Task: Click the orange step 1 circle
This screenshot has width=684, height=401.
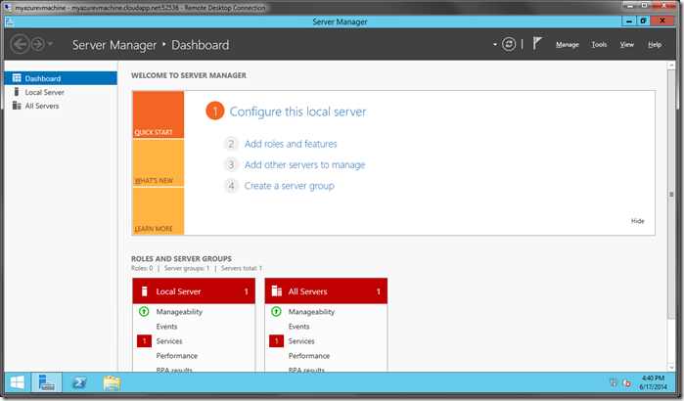Action: [x=214, y=111]
